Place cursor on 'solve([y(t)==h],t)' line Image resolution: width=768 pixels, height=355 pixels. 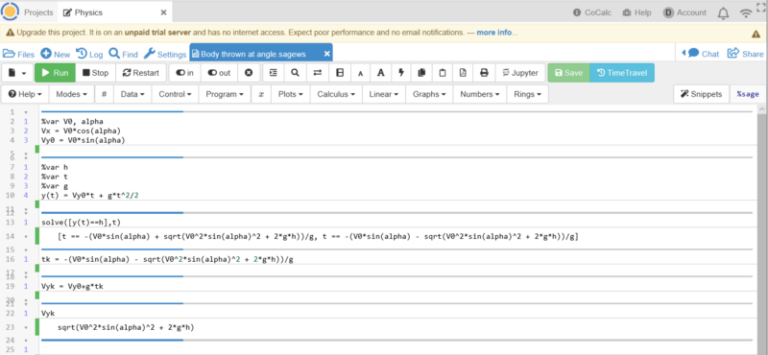pyautogui.click(x=81, y=223)
